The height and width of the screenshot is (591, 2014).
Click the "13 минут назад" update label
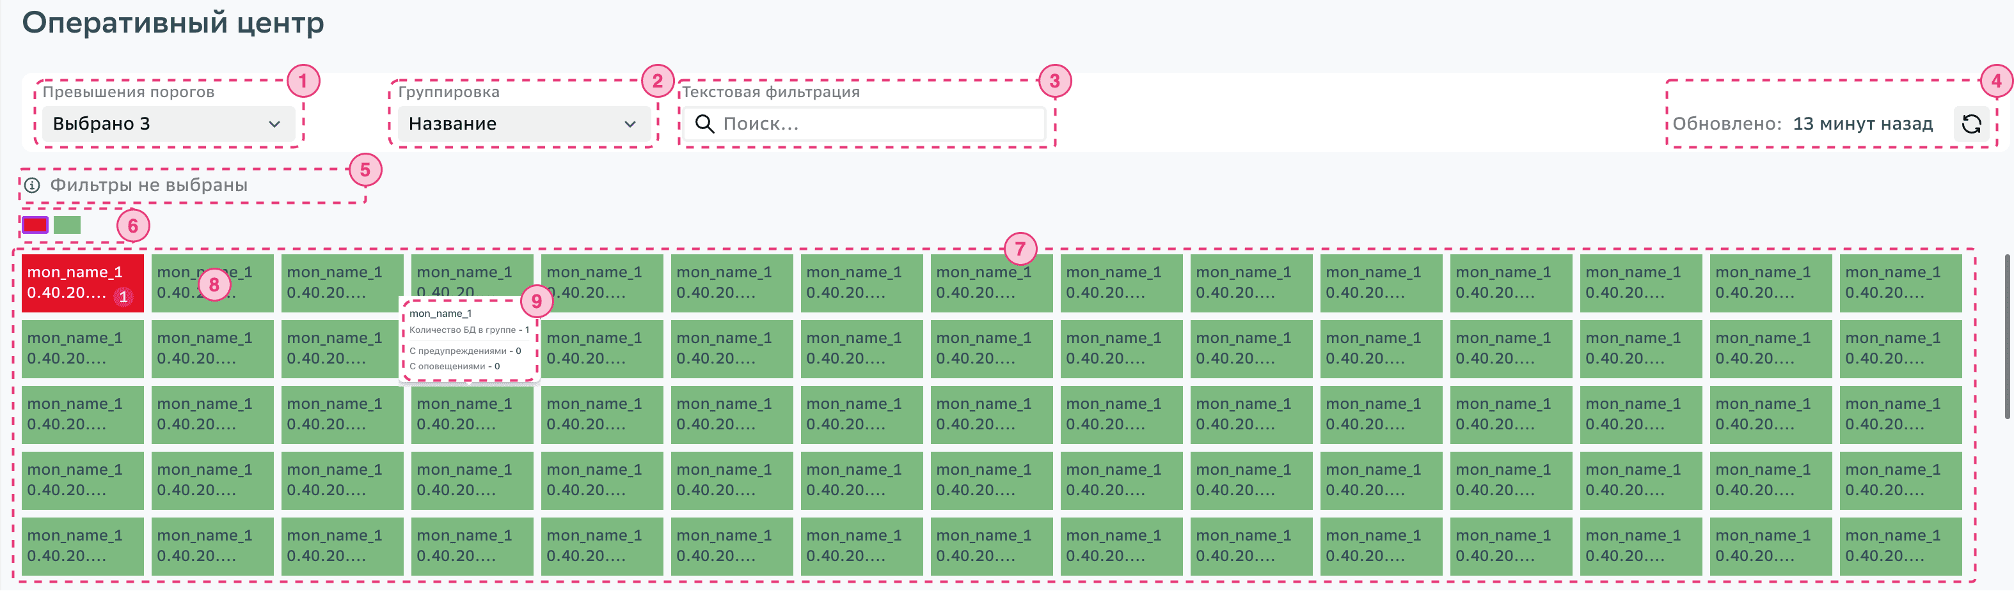click(x=1862, y=124)
